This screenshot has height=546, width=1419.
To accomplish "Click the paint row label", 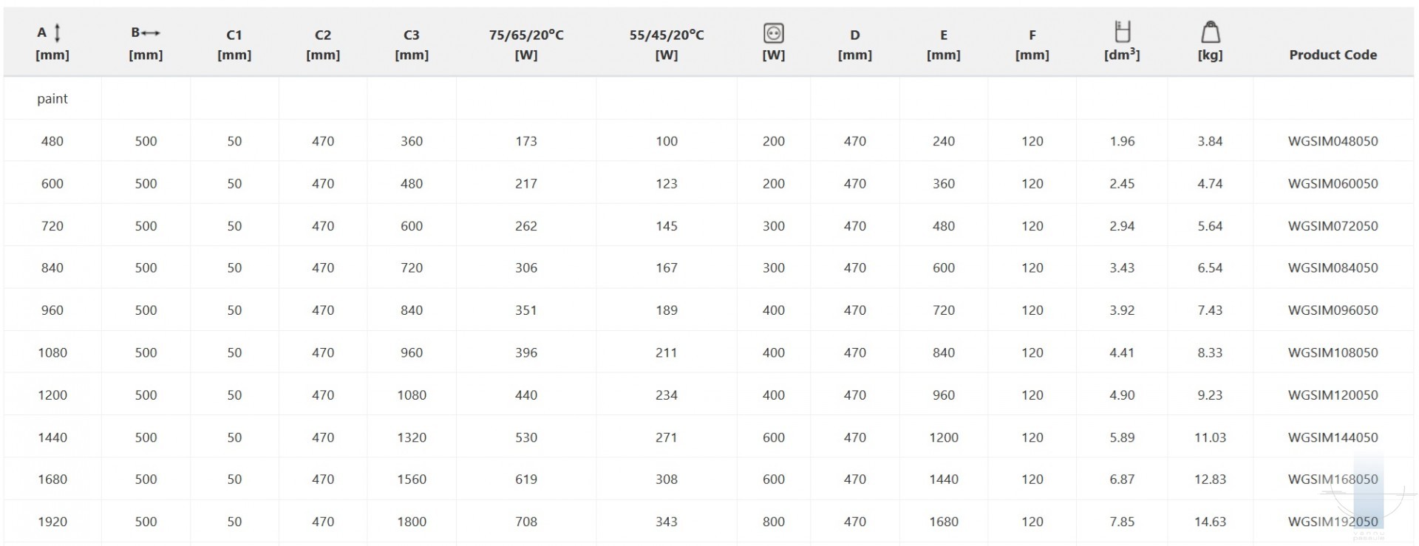I will click(x=52, y=99).
